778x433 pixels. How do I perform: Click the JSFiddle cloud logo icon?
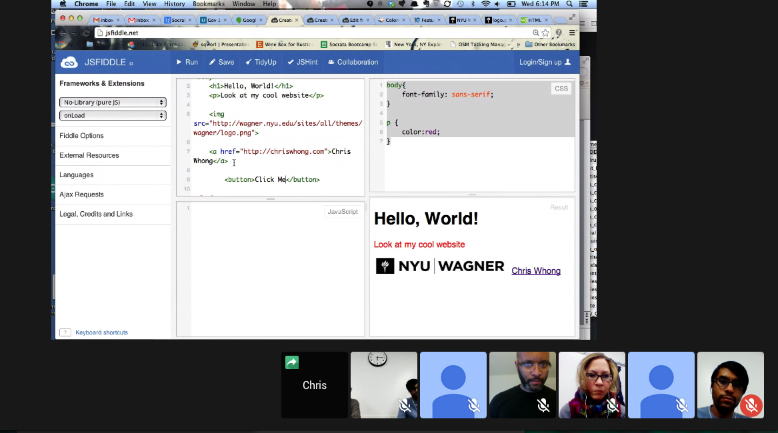click(69, 63)
